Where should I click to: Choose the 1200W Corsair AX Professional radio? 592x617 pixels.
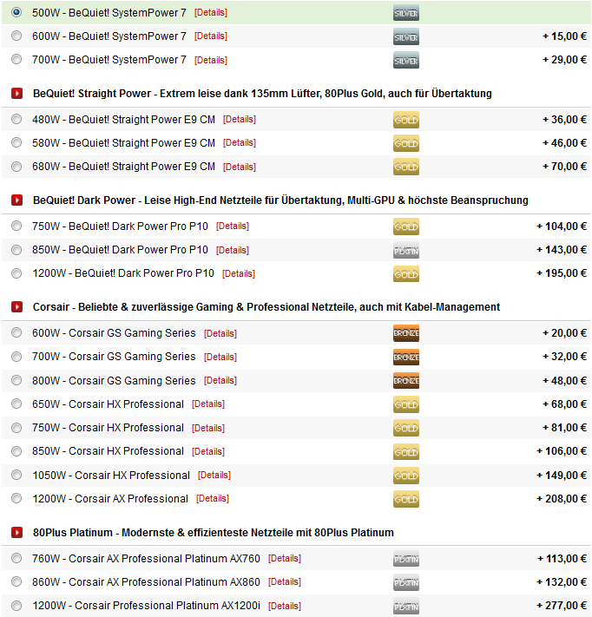click(x=16, y=499)
